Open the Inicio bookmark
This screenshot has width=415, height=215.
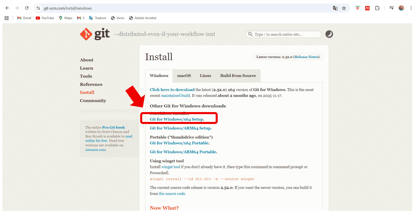point(118,18)
